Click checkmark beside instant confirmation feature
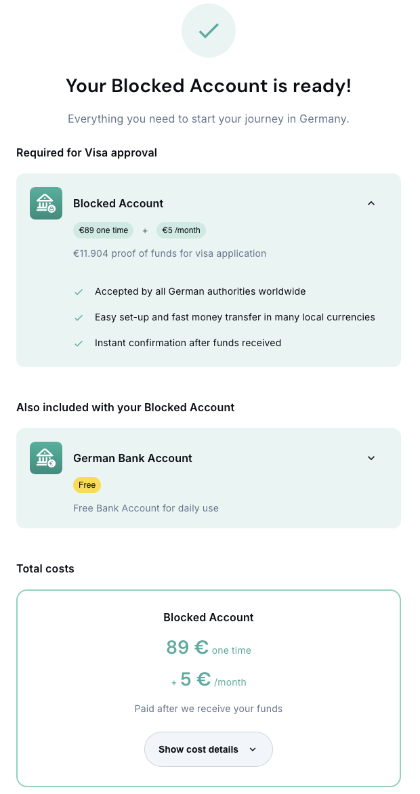This screenshot has height=794, width=420. 79,343
